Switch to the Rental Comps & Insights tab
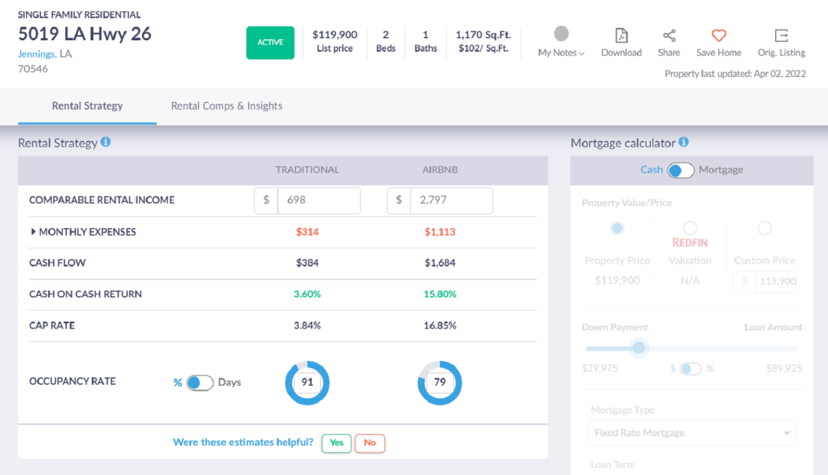This screenshot has height=475, width=828. pyautogui.click(x=226, y=106)
